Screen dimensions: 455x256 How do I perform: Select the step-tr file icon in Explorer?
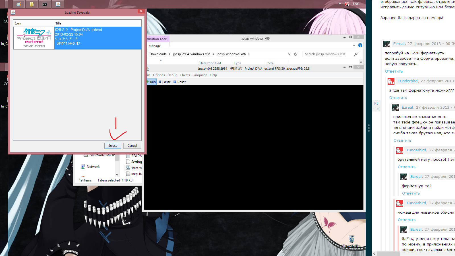[128, 174]
